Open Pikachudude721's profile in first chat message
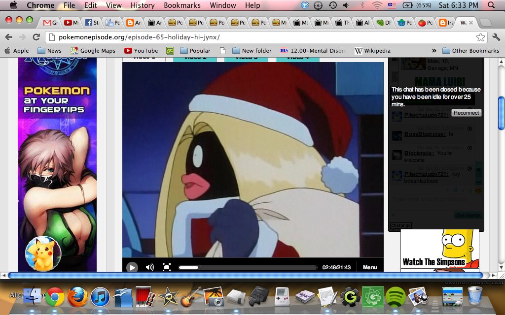505x315 pixels. pyautogui.click(x=426, y=115)
